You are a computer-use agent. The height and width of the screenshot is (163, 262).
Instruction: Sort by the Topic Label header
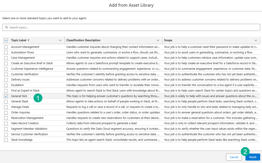(19, 40)
